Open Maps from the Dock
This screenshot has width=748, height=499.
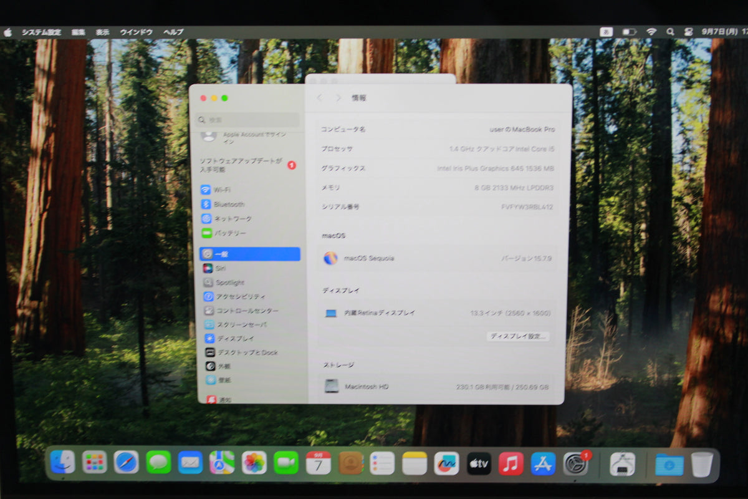tap(222, 462)
